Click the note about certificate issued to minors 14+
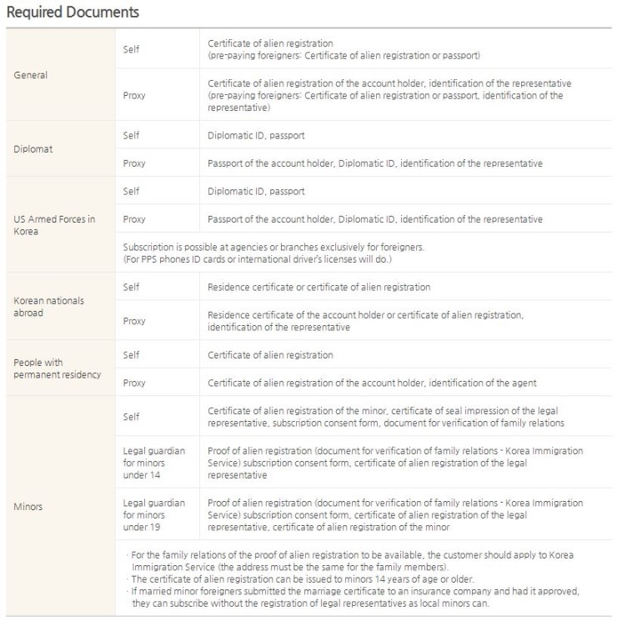Screen dimensions: 617x621 click(300, 578)
